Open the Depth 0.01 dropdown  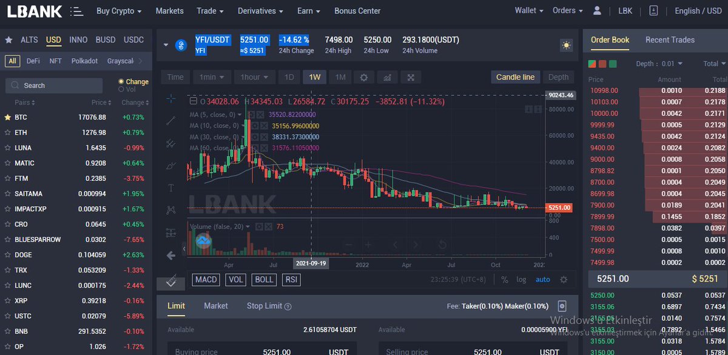click(659, 64)
